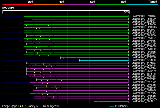160x108 pixels.
Task: Click the query name AV779213
Action: 9,8
